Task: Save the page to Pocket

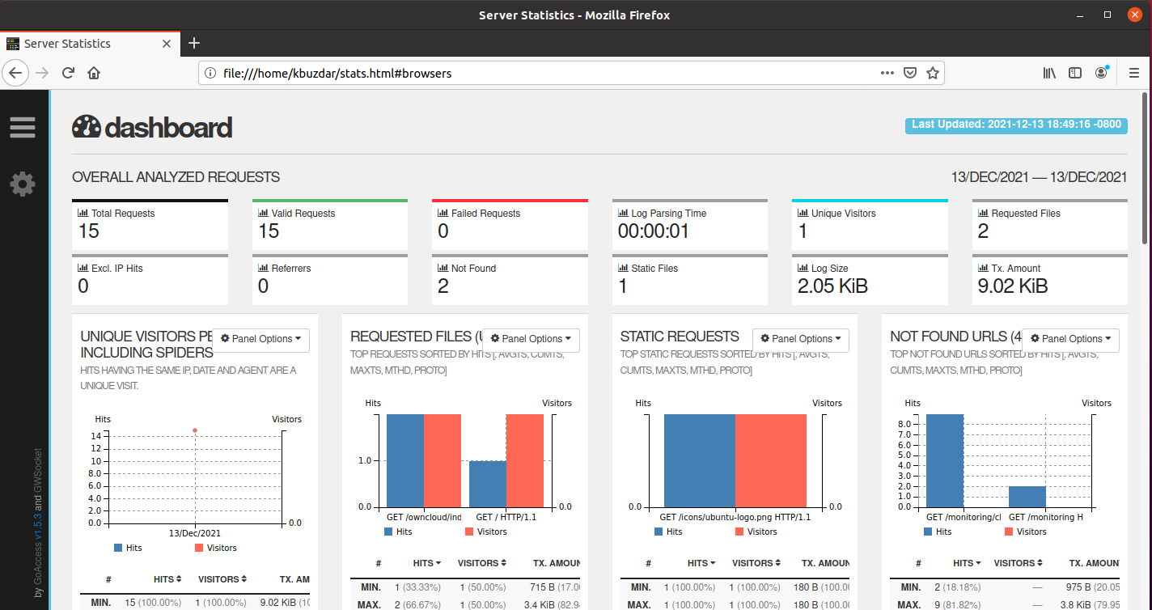Action: point(910,73)
